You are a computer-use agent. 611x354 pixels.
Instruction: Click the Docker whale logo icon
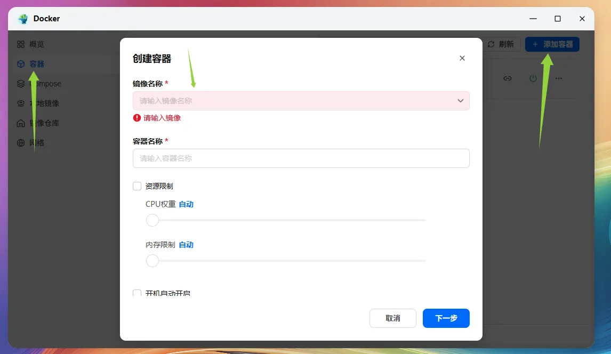point(23,19)
